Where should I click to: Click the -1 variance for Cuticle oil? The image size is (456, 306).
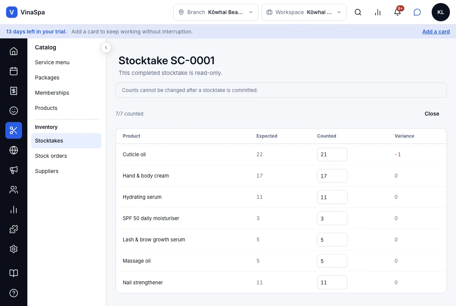click(x=397, y=154)
